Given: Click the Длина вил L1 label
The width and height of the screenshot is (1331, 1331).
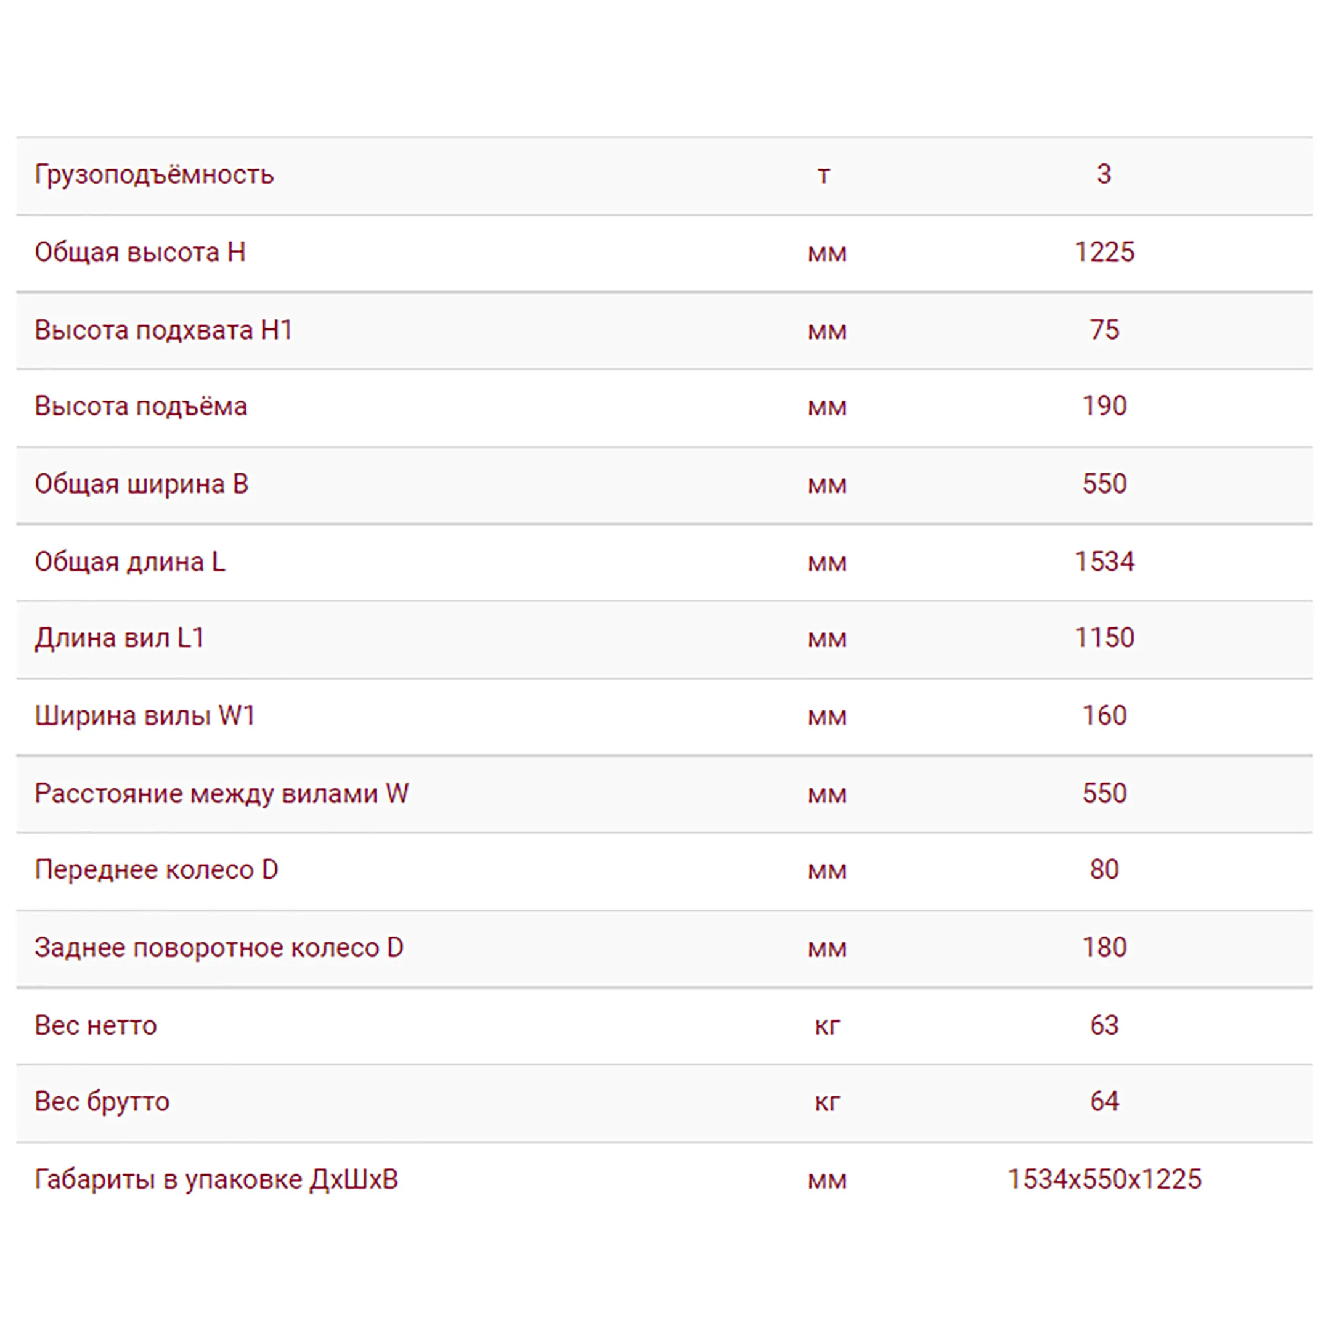Looking at the screenshot, I should tap(119, 638).
